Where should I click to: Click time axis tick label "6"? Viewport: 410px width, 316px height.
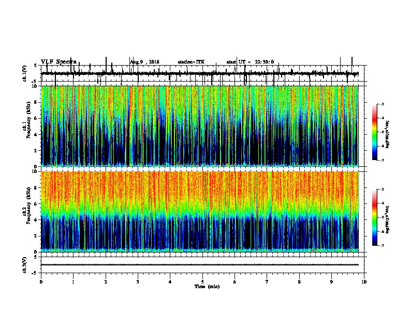[235, 282]
